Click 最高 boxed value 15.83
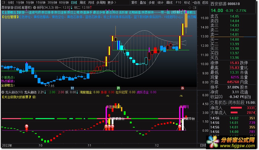 click(x=234, y=68)
